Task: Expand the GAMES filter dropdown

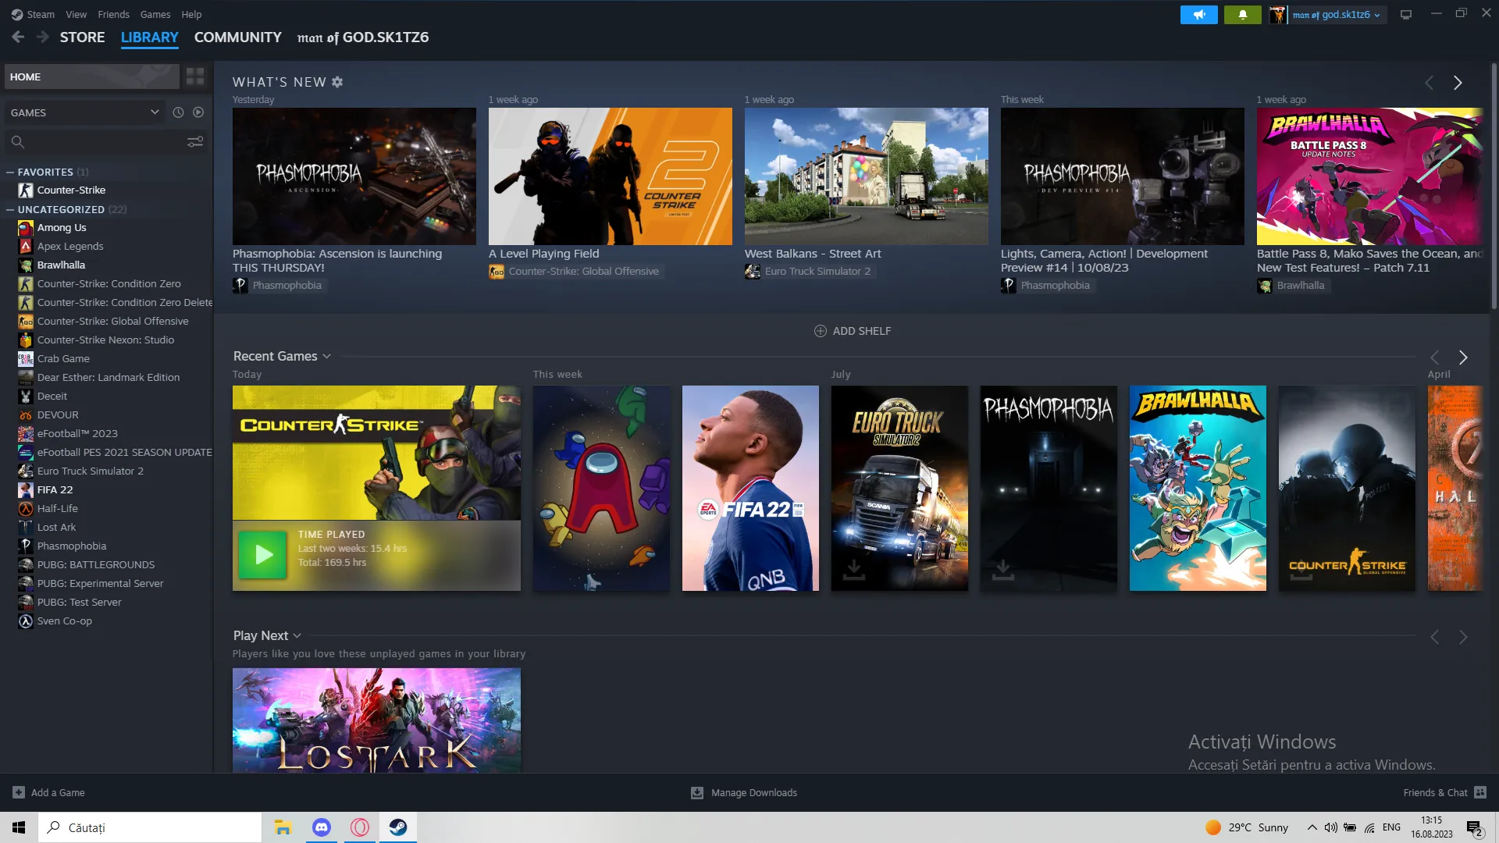Action: [x=84, y=112]
